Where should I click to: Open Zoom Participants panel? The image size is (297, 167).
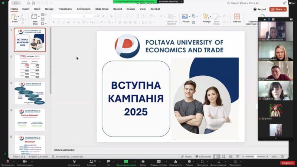click(x=91, y=162)
